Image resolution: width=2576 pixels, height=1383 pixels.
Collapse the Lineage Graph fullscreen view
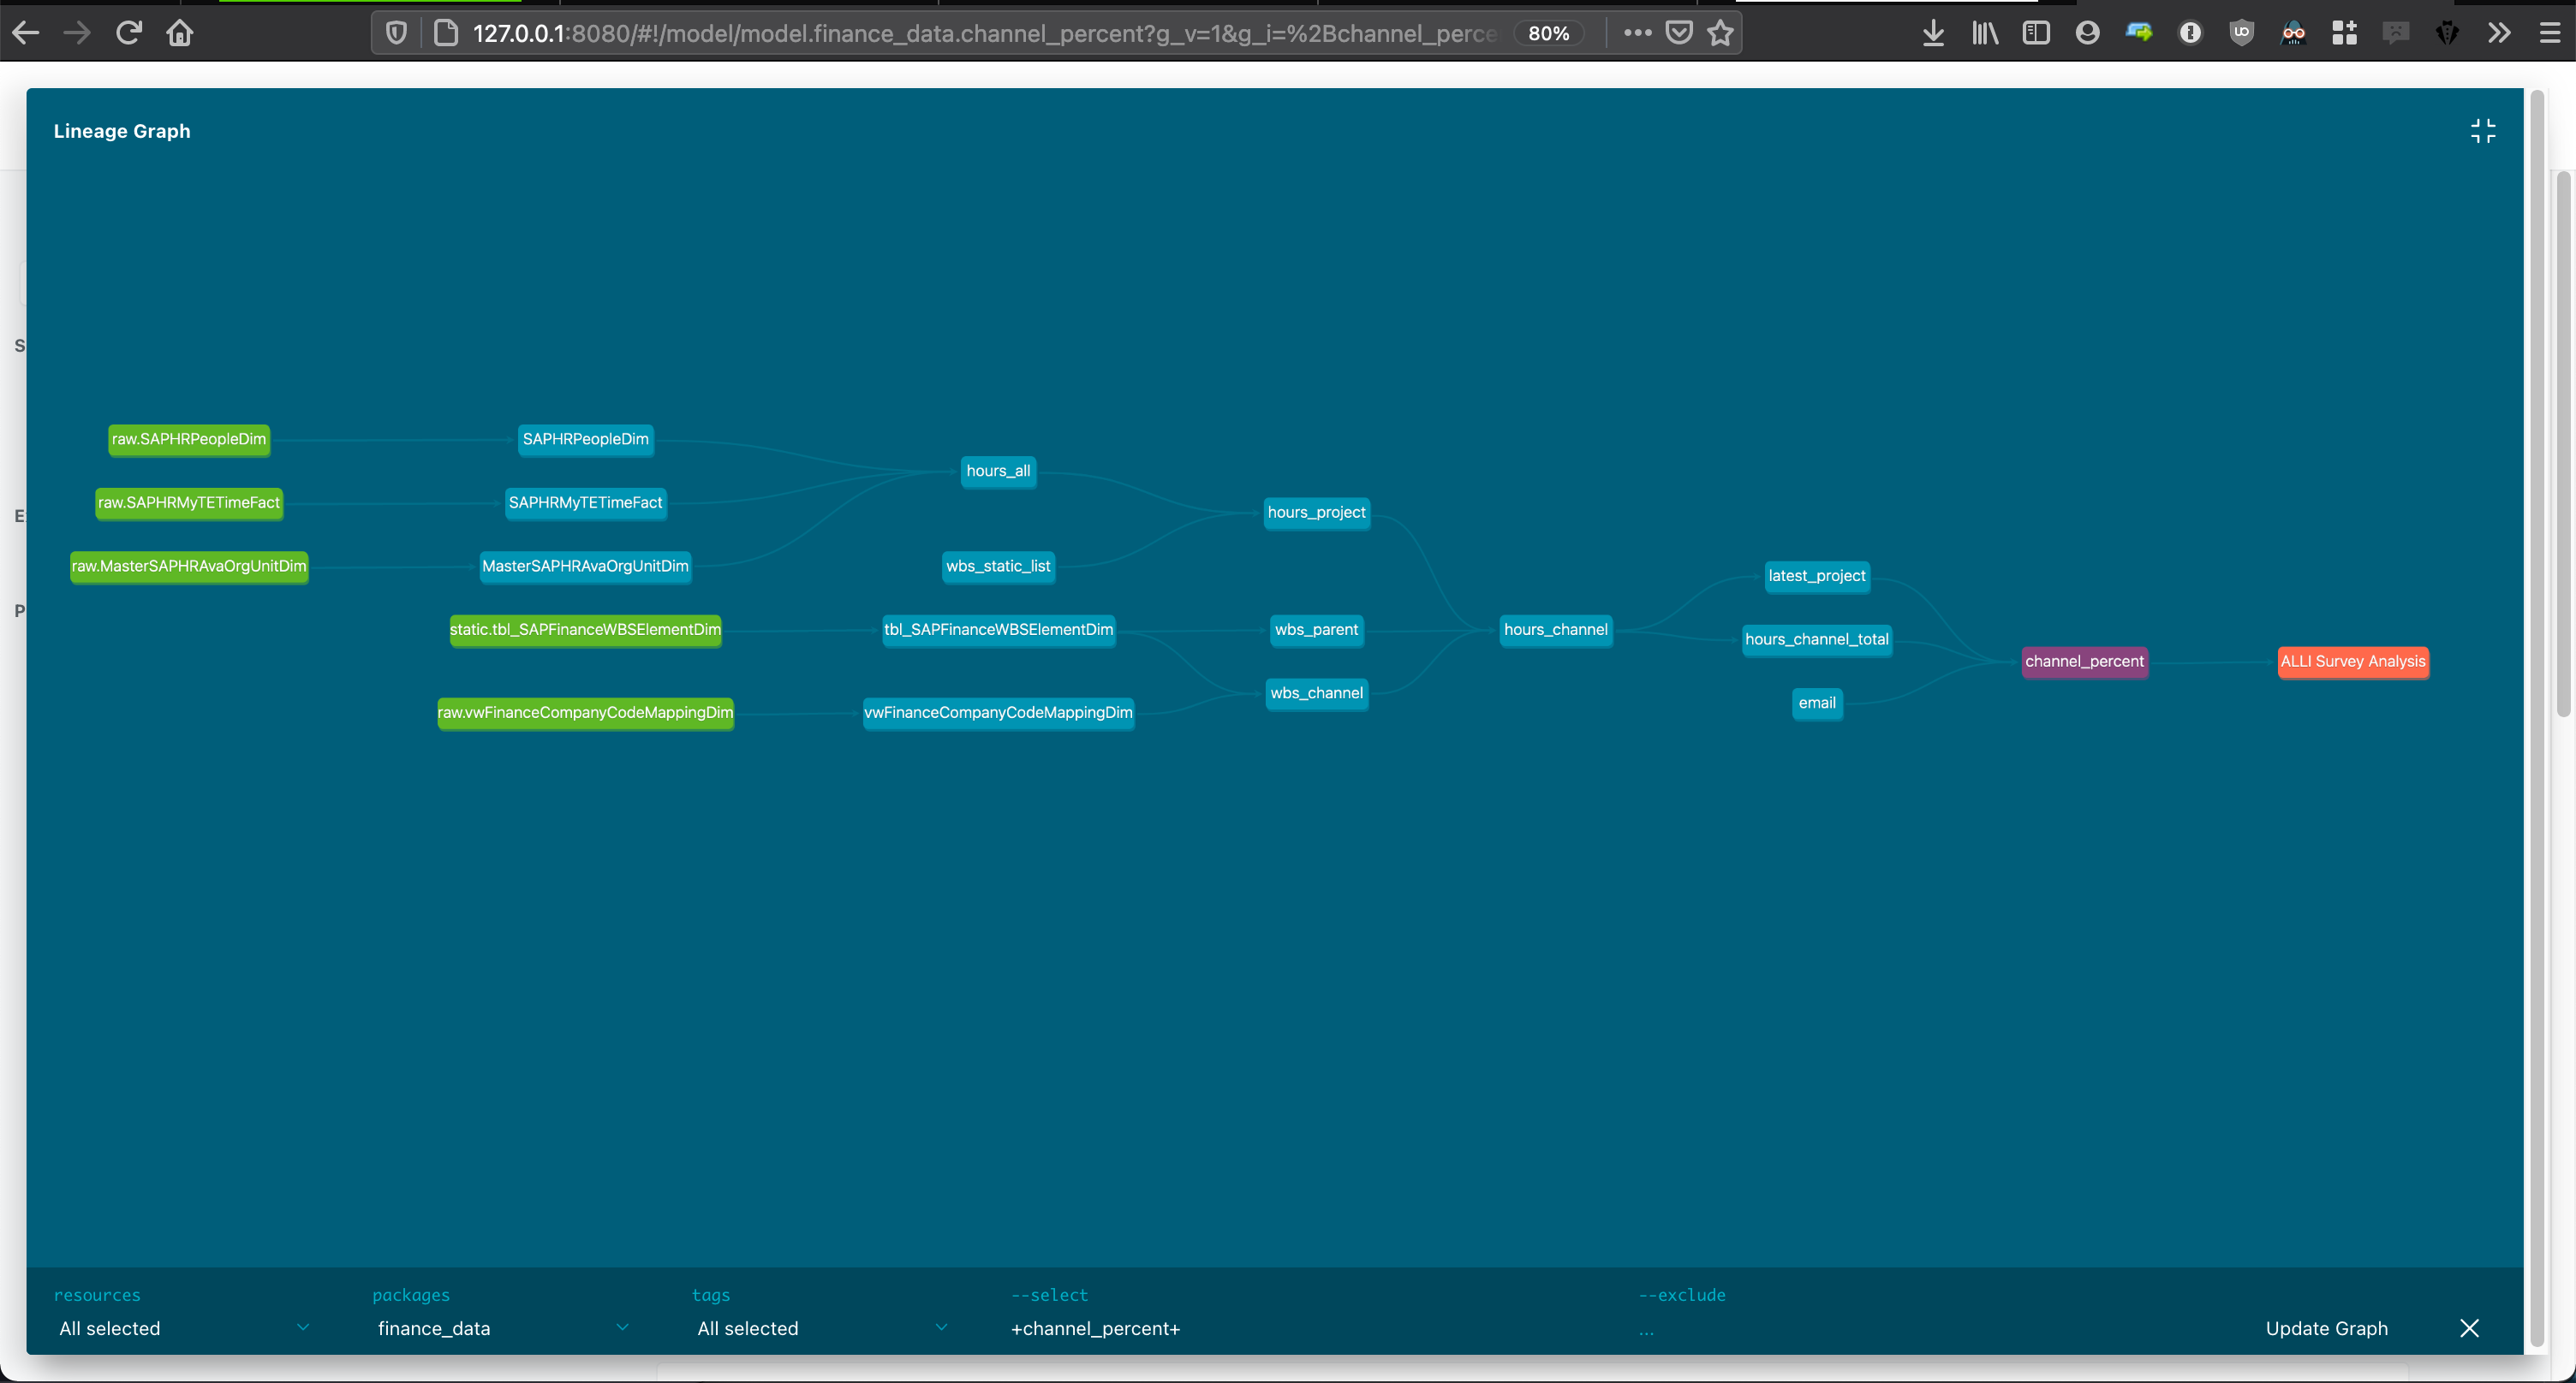click(x=2484, y=130)
